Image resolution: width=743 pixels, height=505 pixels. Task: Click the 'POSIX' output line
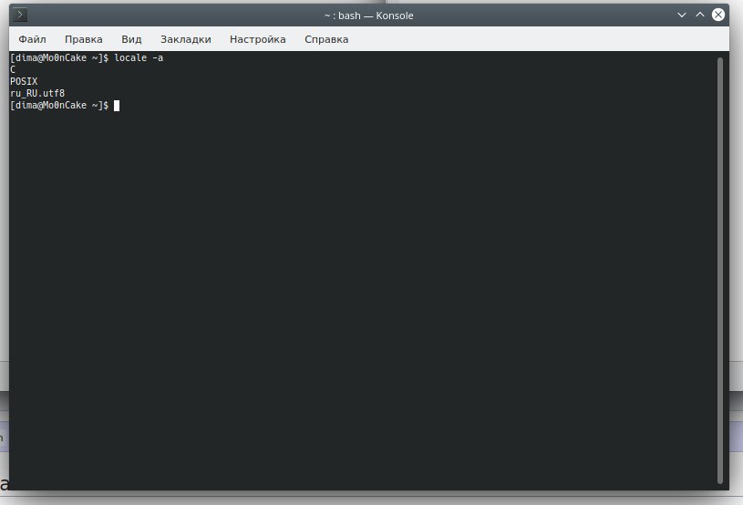click(24, 81)
